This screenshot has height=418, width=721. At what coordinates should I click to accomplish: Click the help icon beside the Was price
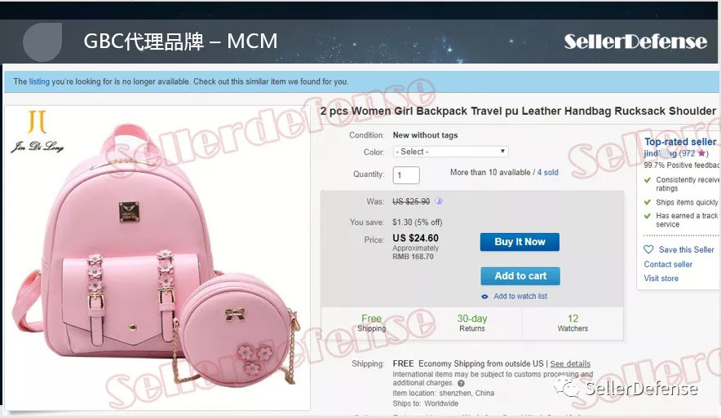point(439,201)
